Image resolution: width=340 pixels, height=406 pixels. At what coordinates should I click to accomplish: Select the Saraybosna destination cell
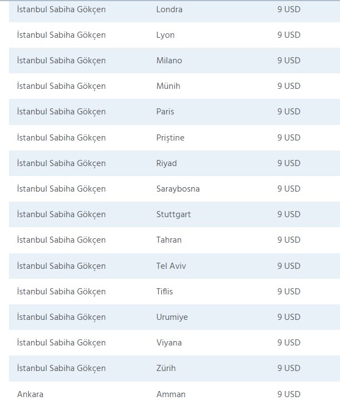[178, 189]
